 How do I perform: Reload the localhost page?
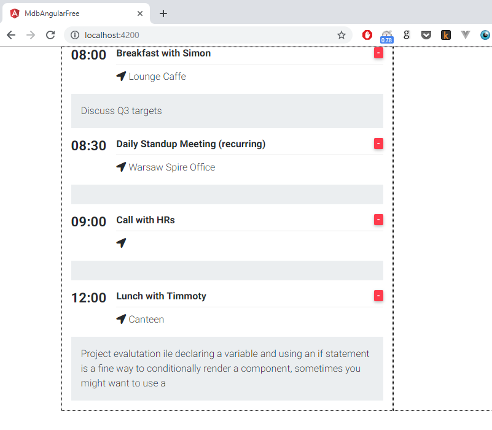[x=50, y=35]
